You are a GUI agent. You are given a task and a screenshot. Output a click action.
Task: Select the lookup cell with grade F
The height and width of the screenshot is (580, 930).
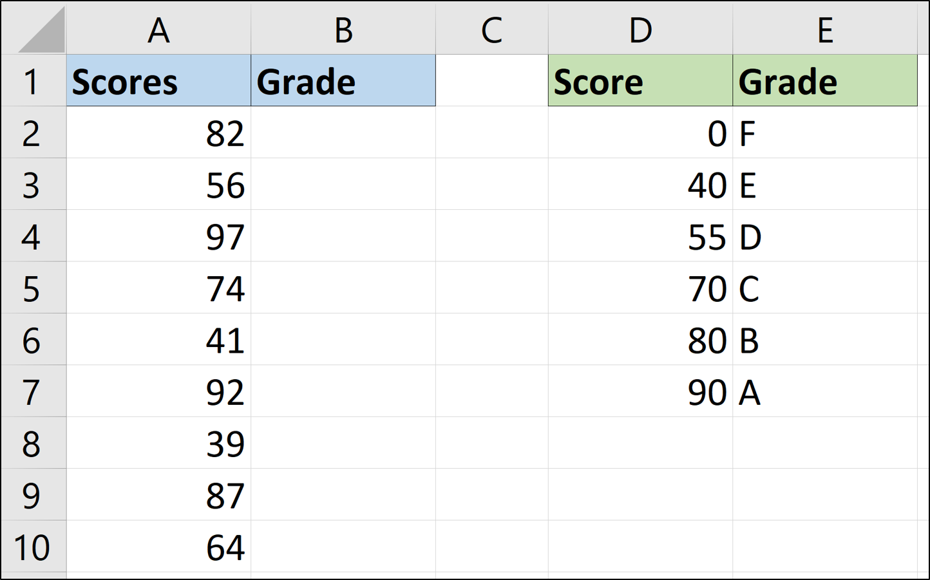[x=824, y=133]
